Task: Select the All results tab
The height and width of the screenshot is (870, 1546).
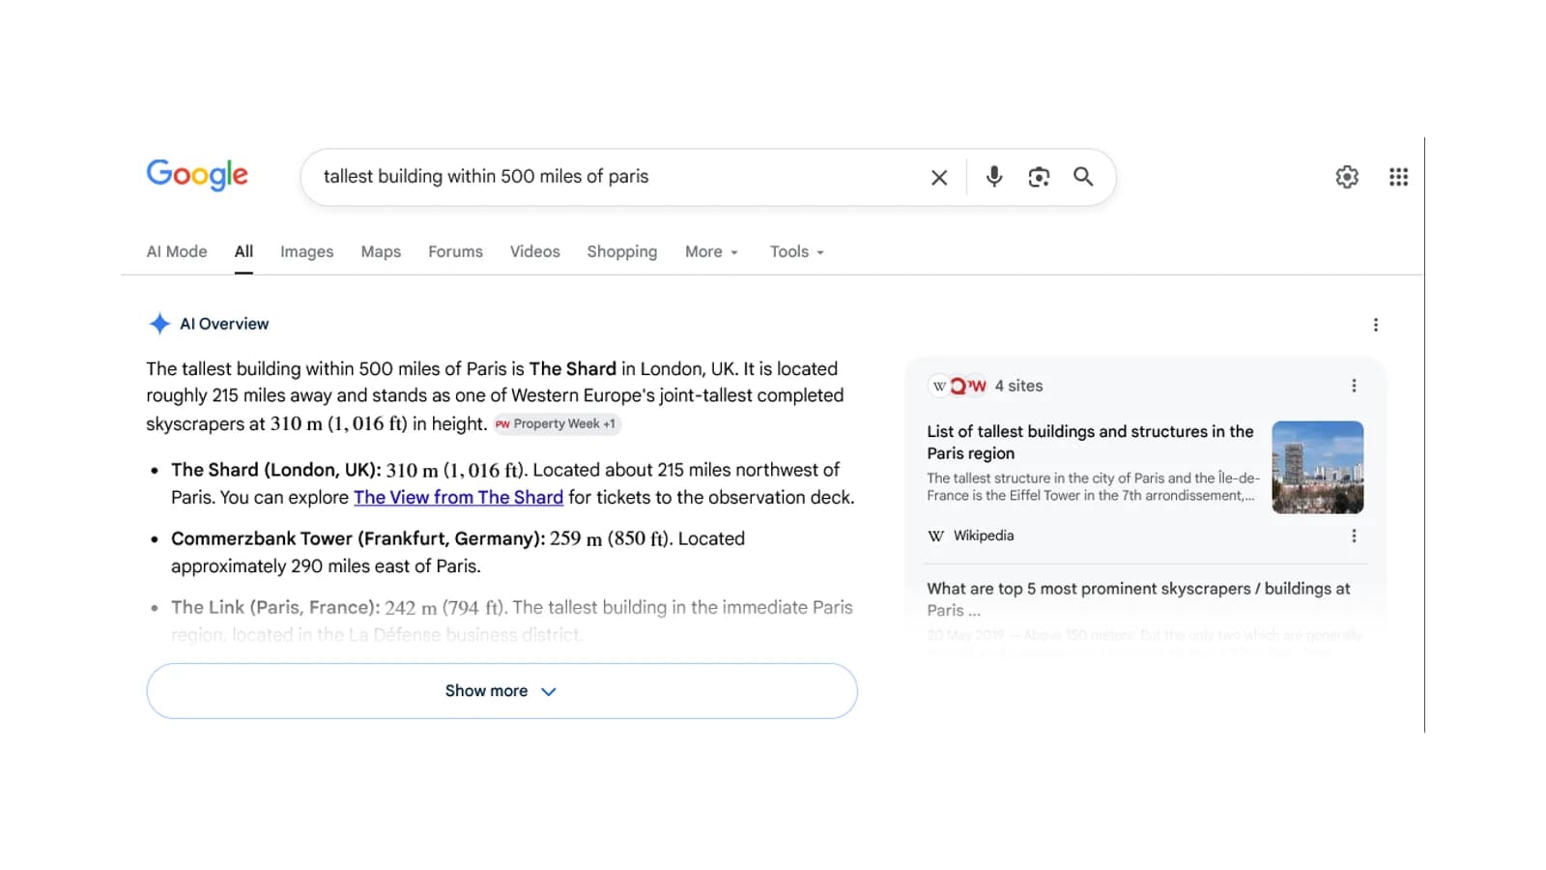Action: 243,251
